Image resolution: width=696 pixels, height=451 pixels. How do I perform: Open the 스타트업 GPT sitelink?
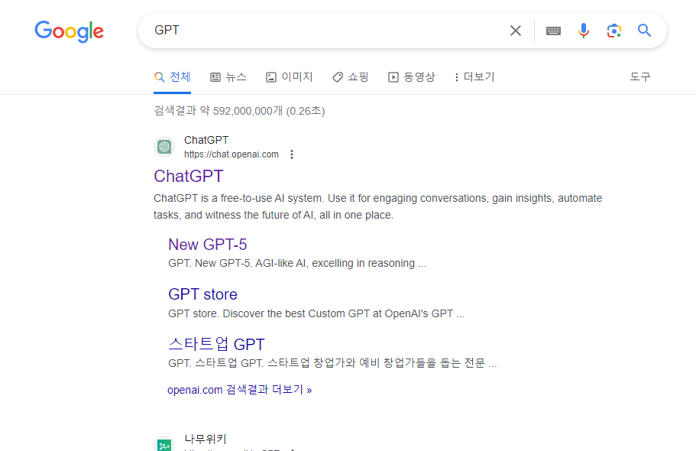[x=217, y=344]
